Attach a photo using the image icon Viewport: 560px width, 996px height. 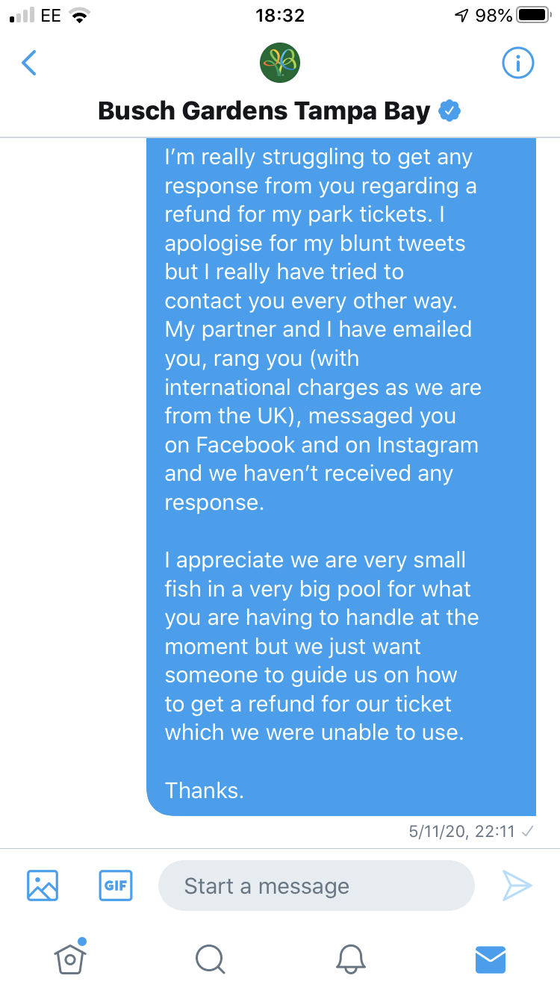click(x=43, y=886)
